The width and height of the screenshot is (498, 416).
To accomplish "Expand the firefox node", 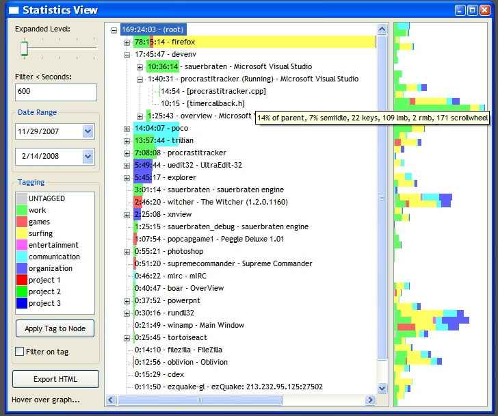I will click(x=127, y=42).
